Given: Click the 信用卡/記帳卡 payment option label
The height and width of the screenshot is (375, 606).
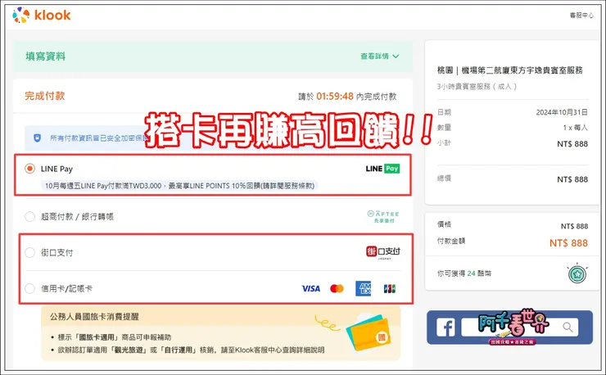Looking at the screenshot, I should point(66,289).
